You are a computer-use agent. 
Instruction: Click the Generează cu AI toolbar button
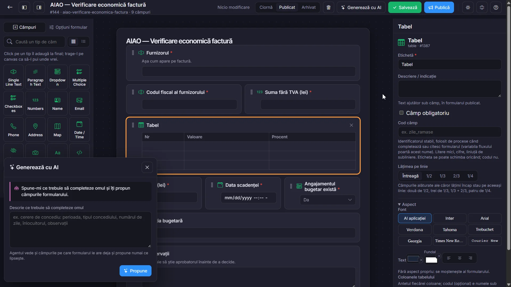pos(361,7)
